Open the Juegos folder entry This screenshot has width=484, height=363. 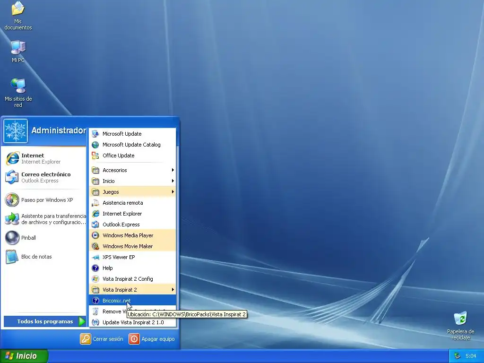point(132,192)
